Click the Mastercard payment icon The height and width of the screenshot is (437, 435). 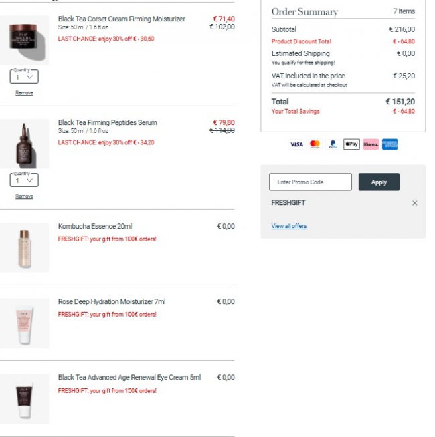(315, 144)
